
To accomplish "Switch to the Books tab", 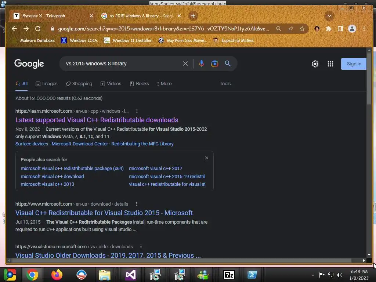I will click(x=139, y=84).
